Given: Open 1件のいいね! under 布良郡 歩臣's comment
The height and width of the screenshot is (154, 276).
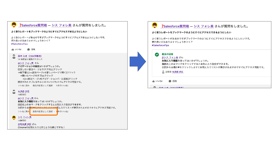Looking at the screenshot, I should pyautogui.click(x=62, y=111).
